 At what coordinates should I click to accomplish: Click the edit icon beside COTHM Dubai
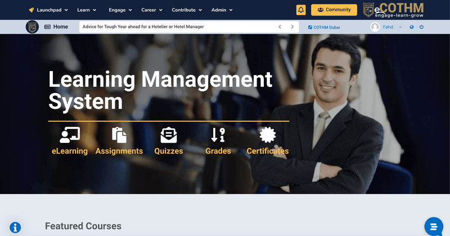point(310,27)
